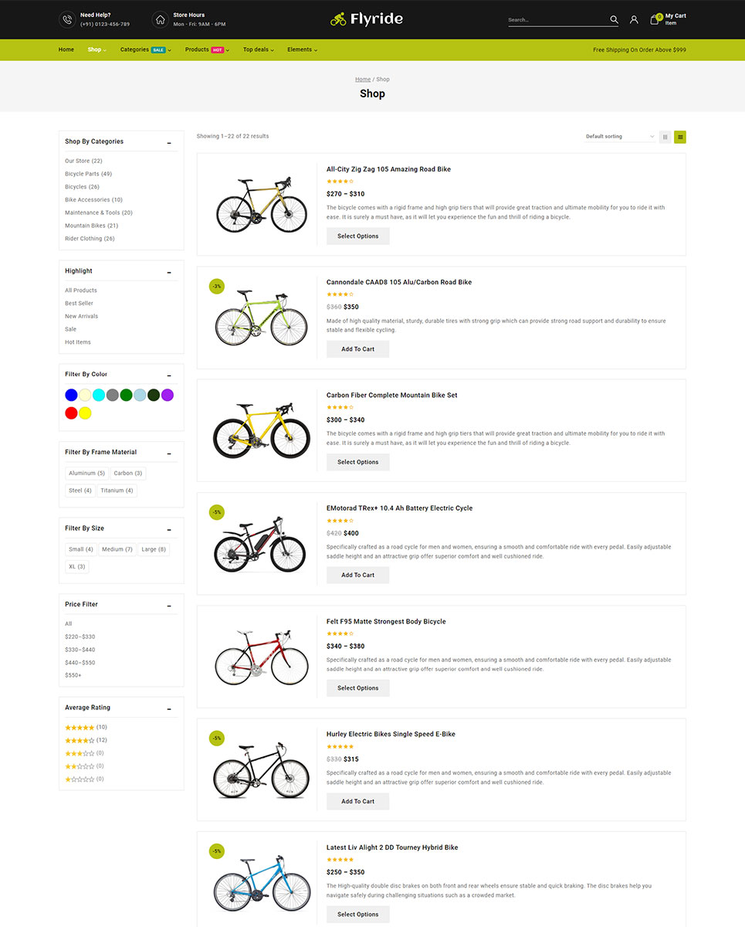Expand the Elements dropdown menu
This screenshot has width=745, height=927.
click(x=302, y=49)
